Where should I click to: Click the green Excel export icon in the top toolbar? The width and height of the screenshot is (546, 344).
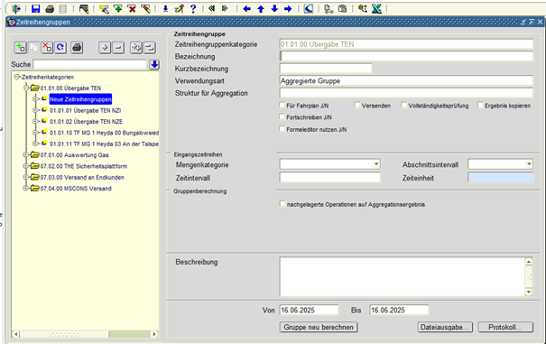point(376,9)
